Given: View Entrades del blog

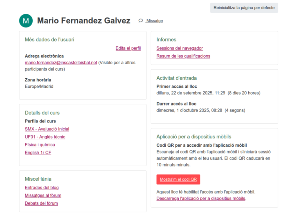Looking at the screenshot, I should pyautogui.click(x=42, y=188).
